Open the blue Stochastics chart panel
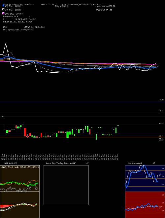This screenshot has width=165, height=218. pyautogui.click(x=145, y=178)
